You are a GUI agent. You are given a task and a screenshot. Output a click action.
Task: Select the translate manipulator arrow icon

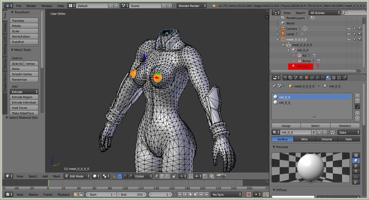point(119,176)
